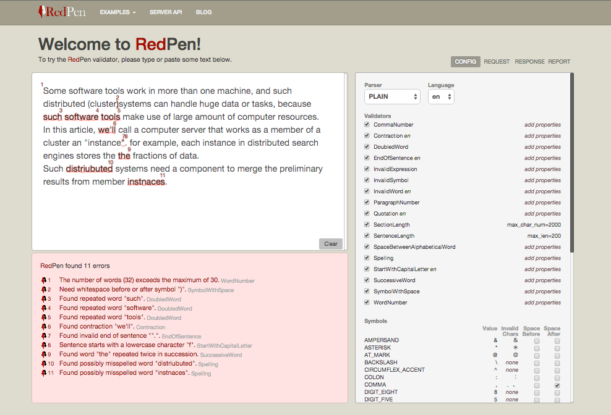Uncheck the CommaNumber validator checkbox
The image size is (611, 415).
click(367, 125)
